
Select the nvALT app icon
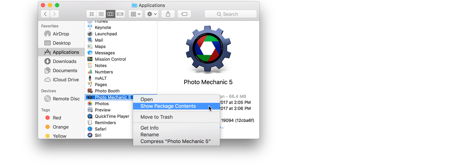(x=90, y=78)
